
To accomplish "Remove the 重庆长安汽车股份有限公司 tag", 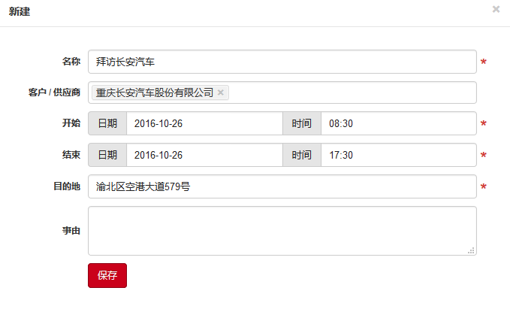I will pos(221,92).
